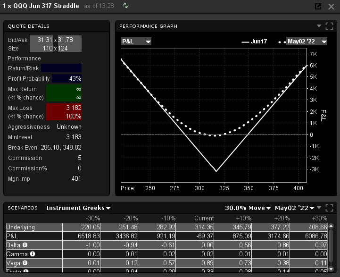
Task: Click the +30% column header
Action: [x=319, y=218]
